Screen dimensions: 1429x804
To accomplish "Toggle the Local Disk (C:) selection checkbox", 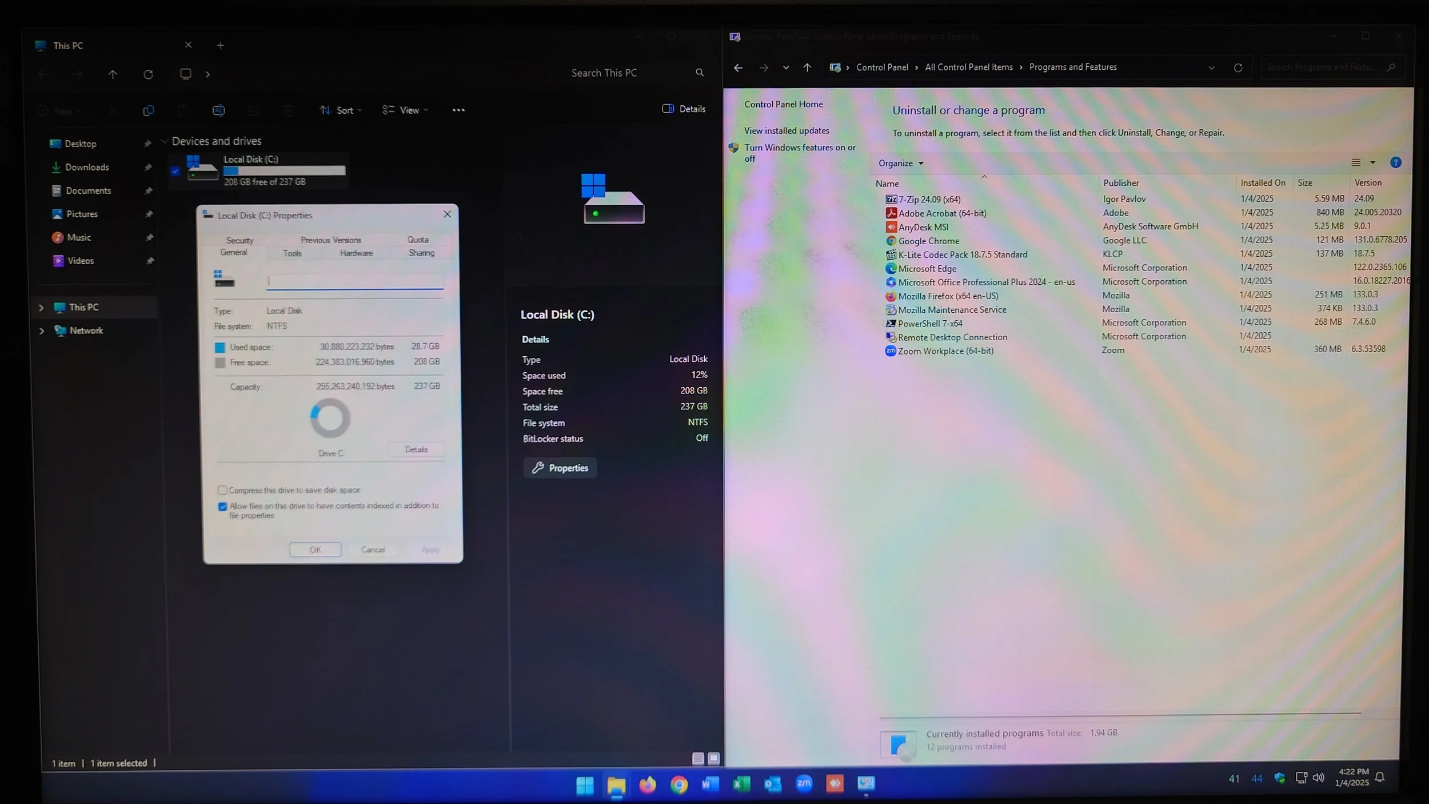I will [x=175, y=170].
